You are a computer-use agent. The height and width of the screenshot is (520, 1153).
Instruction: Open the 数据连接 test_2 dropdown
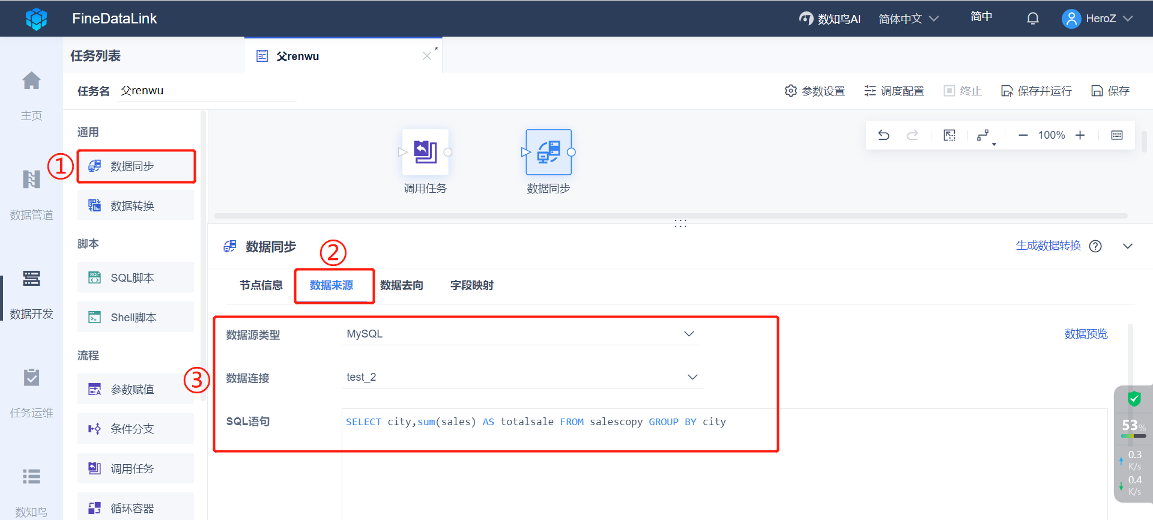tap(522, 377)
